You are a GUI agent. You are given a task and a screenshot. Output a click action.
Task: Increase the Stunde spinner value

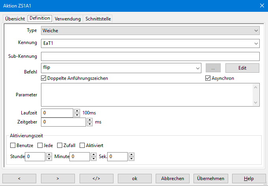pos(49,155)
